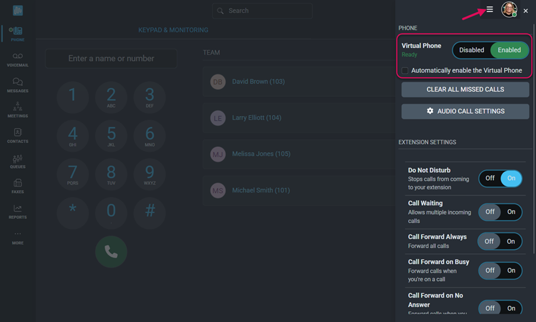Turn off Do Not Disturb

490,178
